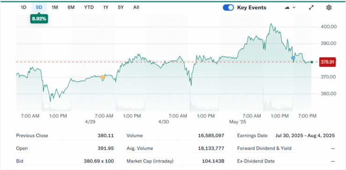The image size is (346, 170).
Task: Click the Market Cap (intraday) label
Action: (150, 161)
